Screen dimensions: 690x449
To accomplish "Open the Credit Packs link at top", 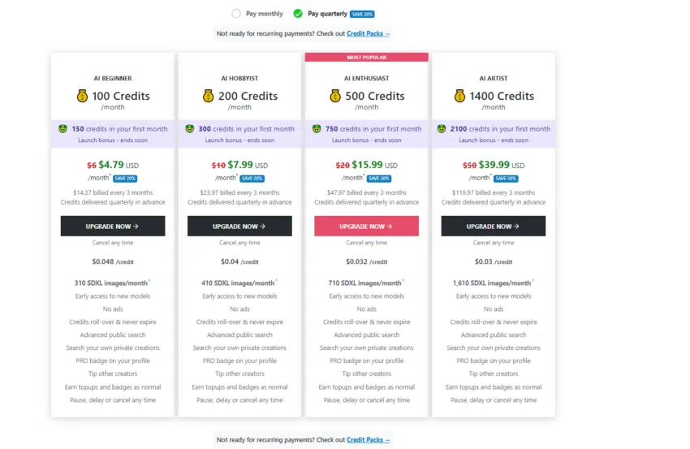I will [x=369, y=33].
